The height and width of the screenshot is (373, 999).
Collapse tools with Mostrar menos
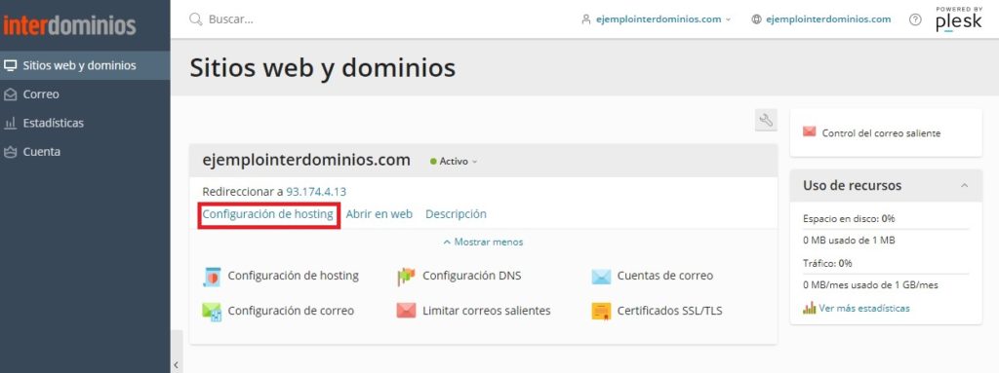point(483,242)
